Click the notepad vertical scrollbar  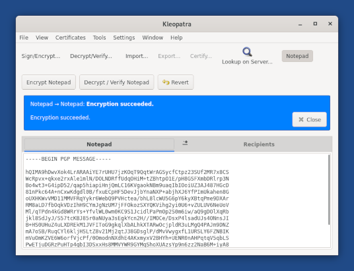pyautogui.click(x=329, y=189)
